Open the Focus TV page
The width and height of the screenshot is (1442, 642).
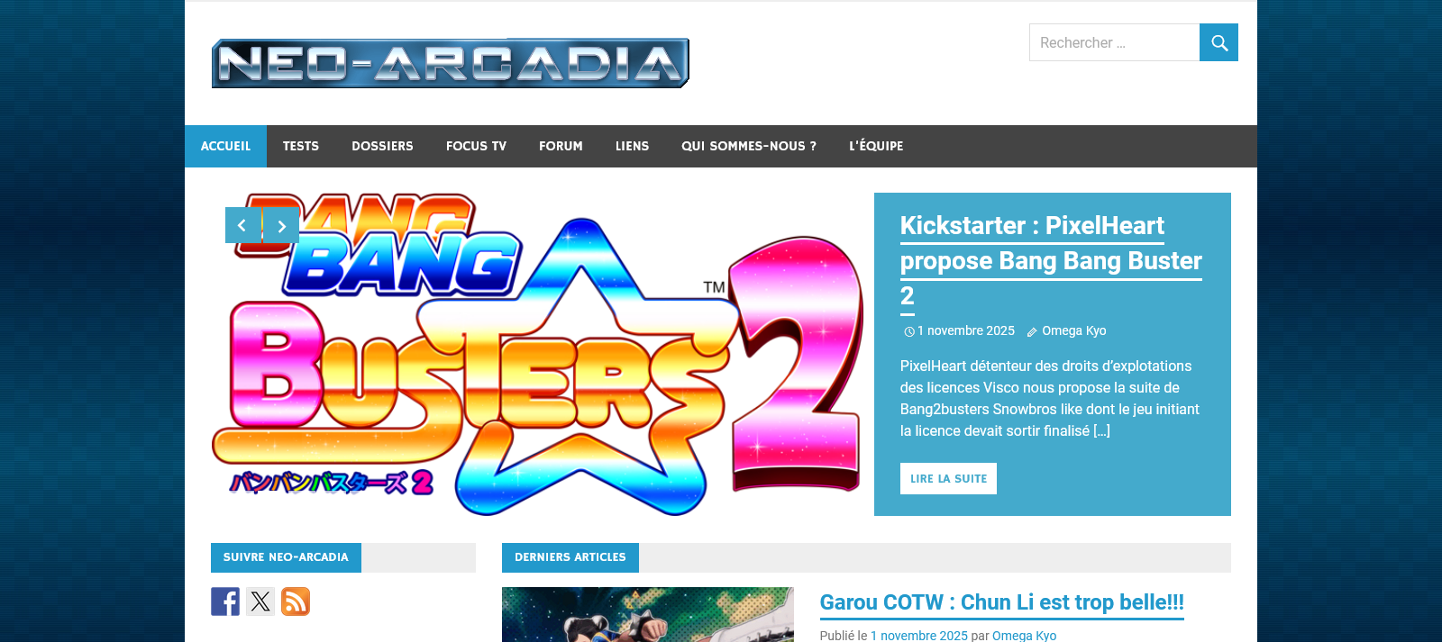point(476,146)
